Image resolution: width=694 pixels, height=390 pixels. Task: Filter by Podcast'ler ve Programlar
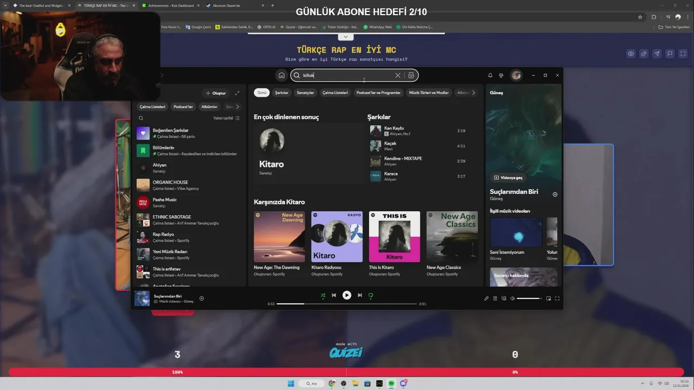coord(378,93)
